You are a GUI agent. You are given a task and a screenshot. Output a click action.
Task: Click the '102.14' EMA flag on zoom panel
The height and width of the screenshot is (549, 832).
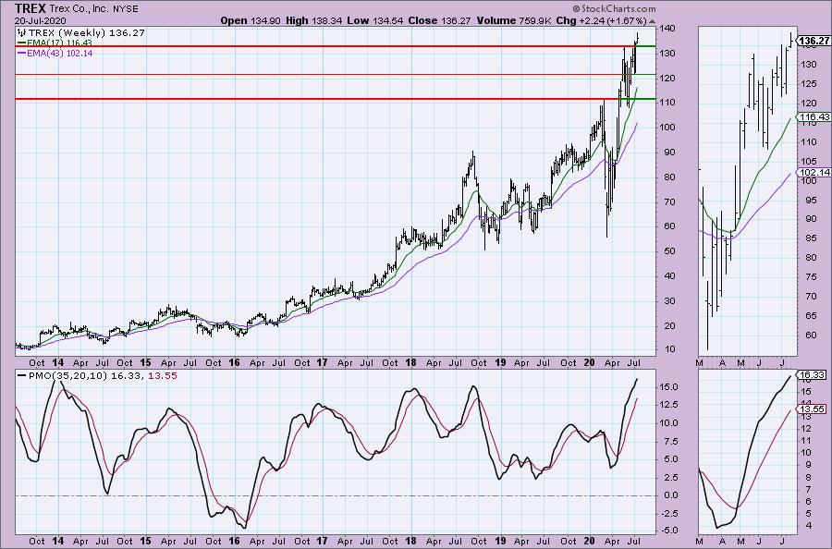click(x=814, y=173)
